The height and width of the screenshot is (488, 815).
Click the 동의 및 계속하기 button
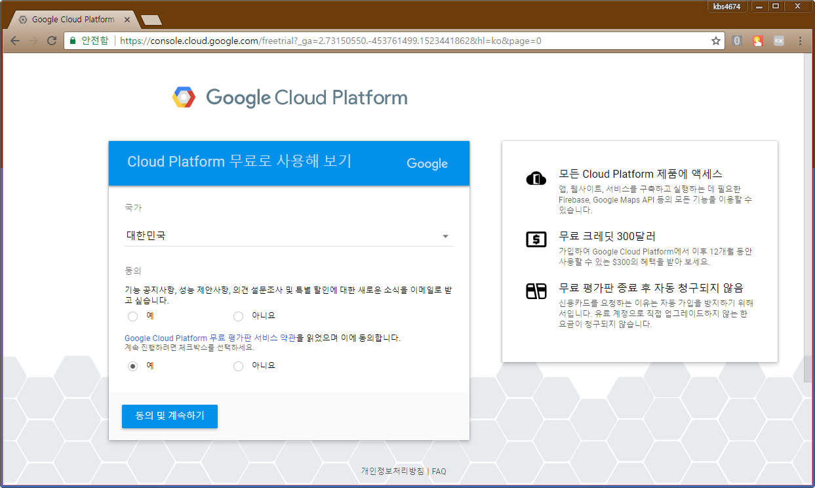[x=170, y=417]
